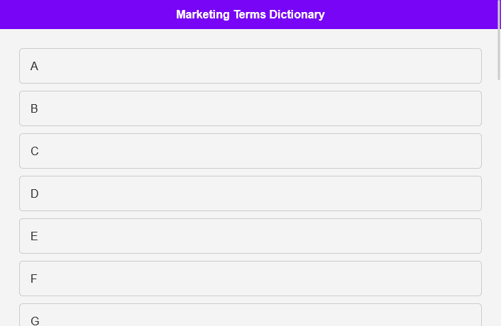Toggle the first dictionary section open
Screen dimensions: 501x326
[250, 66]
